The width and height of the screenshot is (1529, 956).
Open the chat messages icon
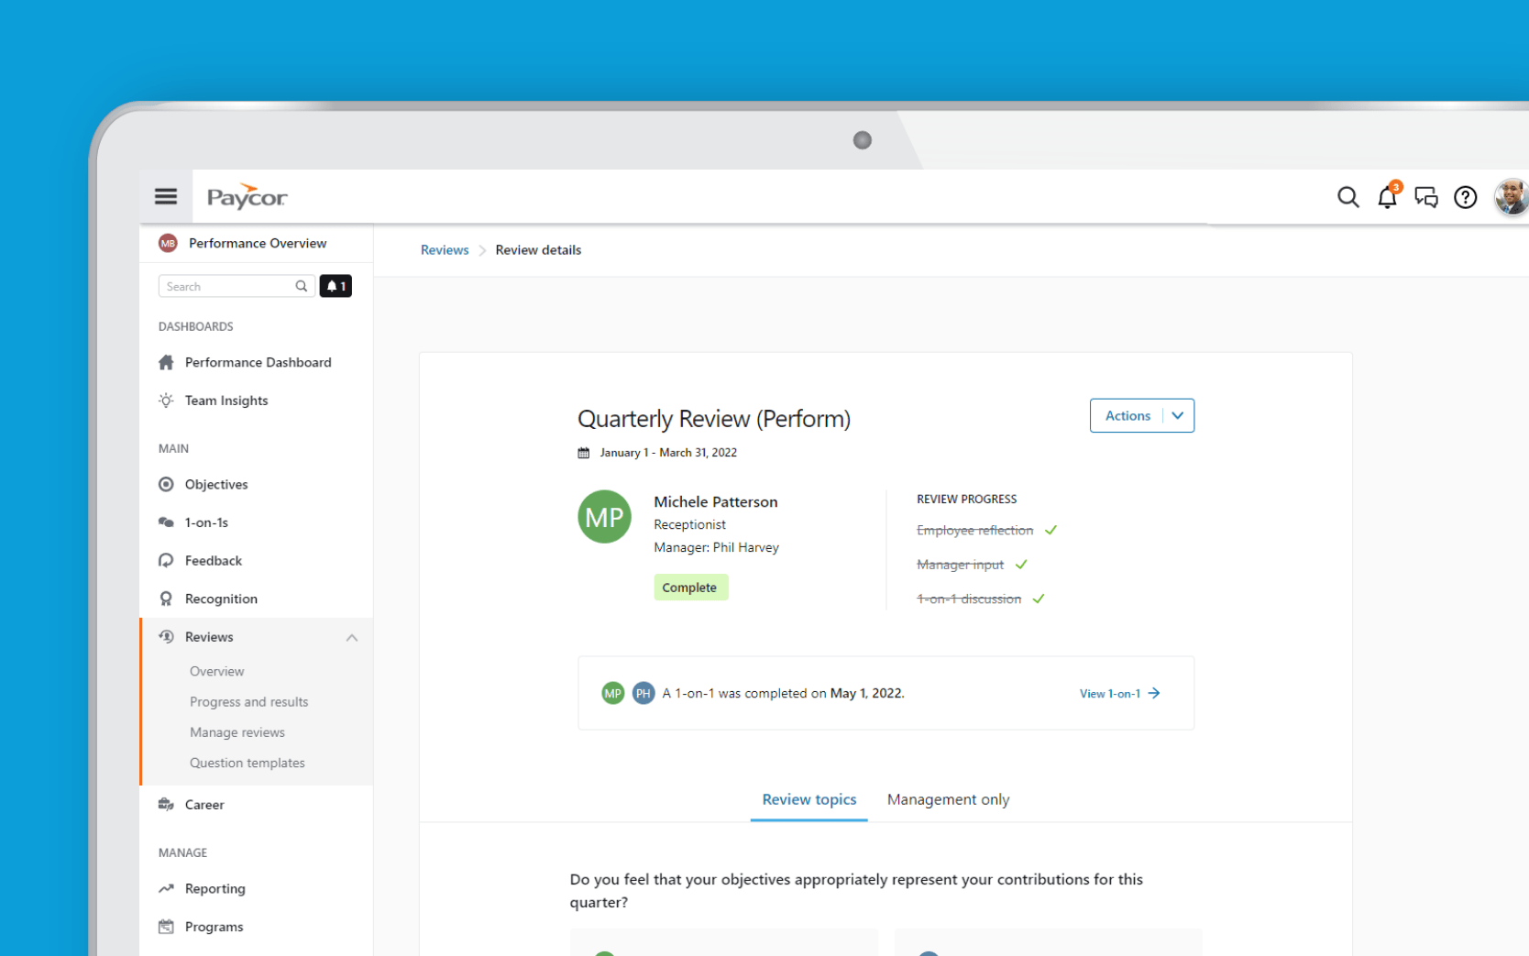pyautogui.click(x=1426, y=197)
